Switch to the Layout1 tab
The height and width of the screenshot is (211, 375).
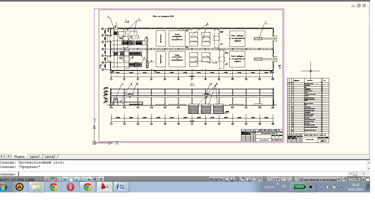[35, 157]
